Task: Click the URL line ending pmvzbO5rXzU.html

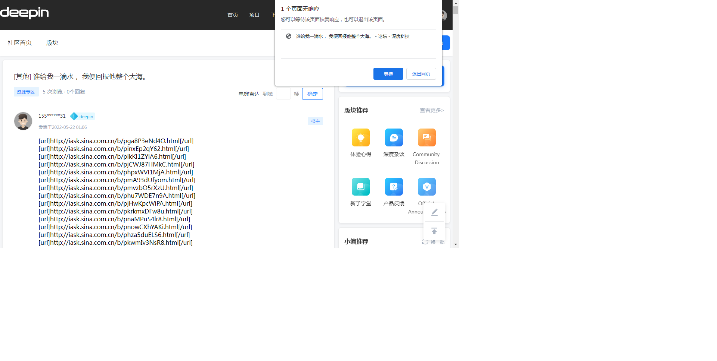Action: tap(116, 188)
